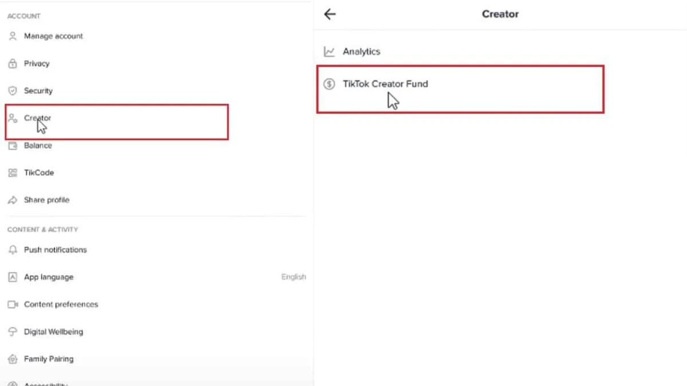687x386 pixels.
Task: Click the Manage account person icon
Action: 13,36
